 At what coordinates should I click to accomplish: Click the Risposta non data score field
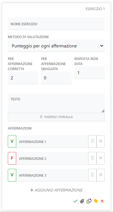click(90, 73)
